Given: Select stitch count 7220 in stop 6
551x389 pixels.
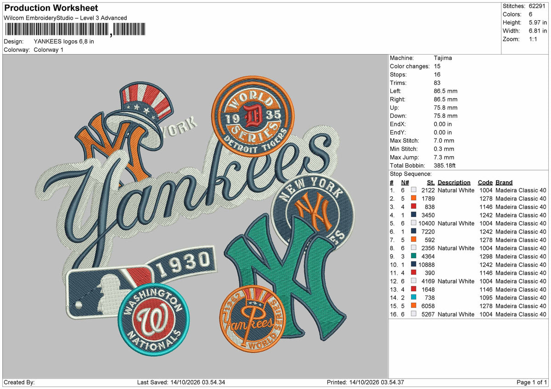Looking at the screenshot, I should point(428,232).
